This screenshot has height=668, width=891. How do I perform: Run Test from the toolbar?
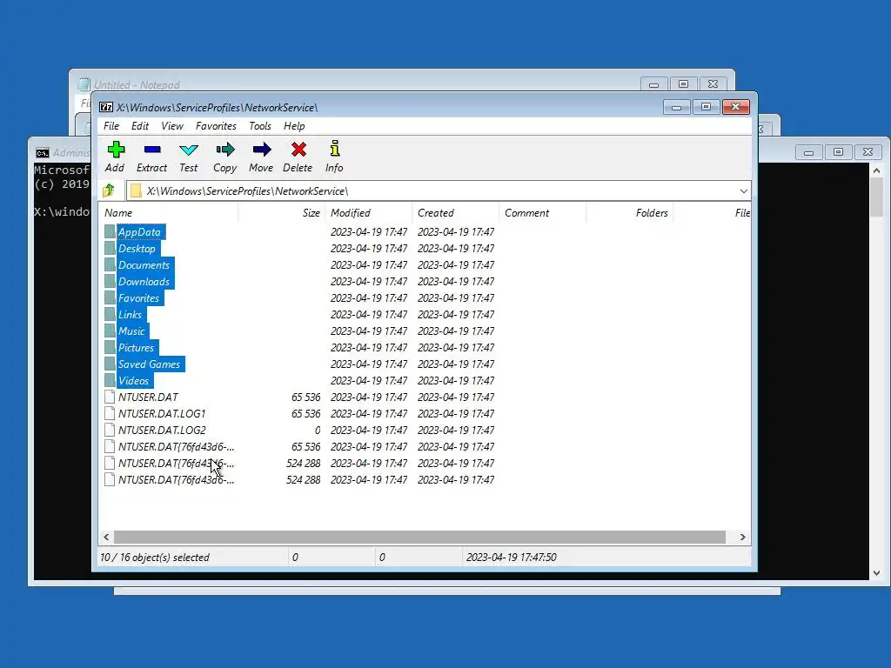[189, 150]
